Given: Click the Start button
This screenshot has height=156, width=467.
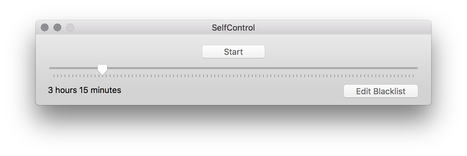Looking at the screenshot, I should (233, 52).
